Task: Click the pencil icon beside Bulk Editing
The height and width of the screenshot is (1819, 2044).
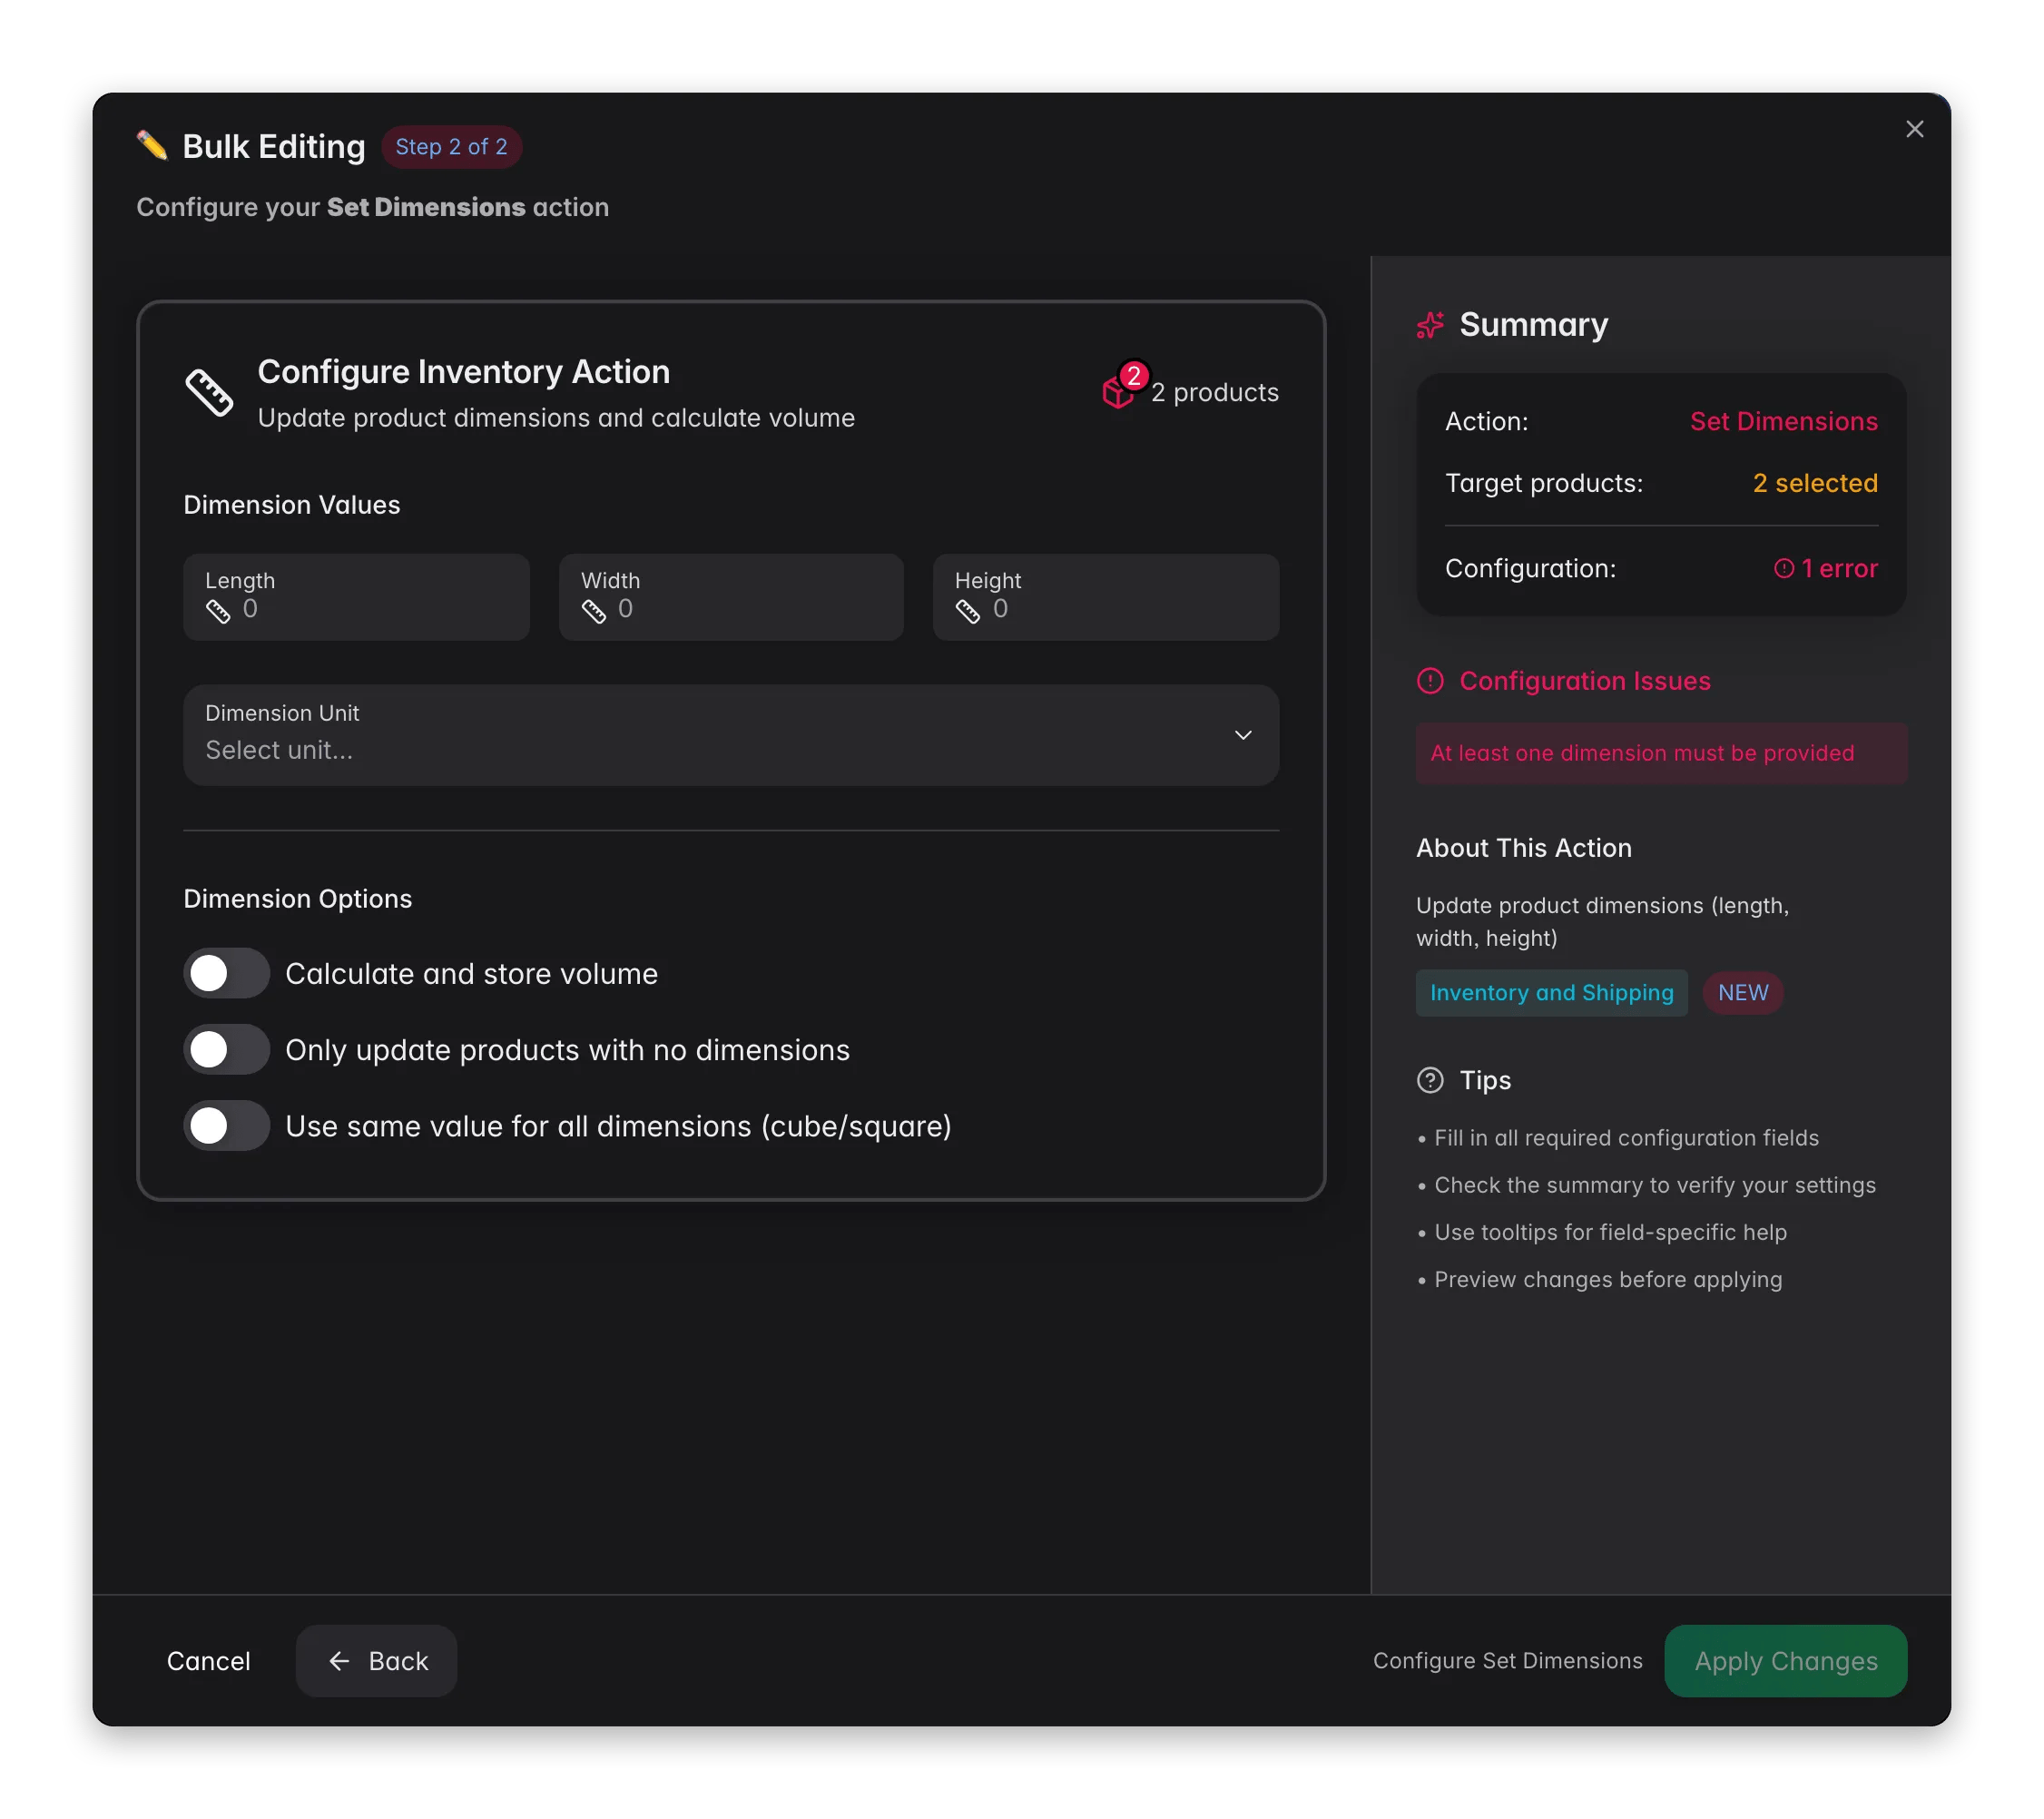Action: (x=152, y=146)
